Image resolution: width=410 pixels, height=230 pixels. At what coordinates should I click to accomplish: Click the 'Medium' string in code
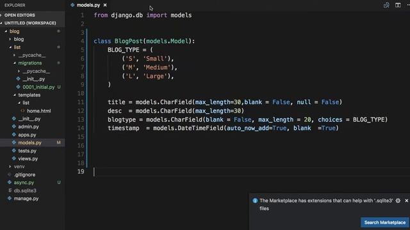coord(156,67)
